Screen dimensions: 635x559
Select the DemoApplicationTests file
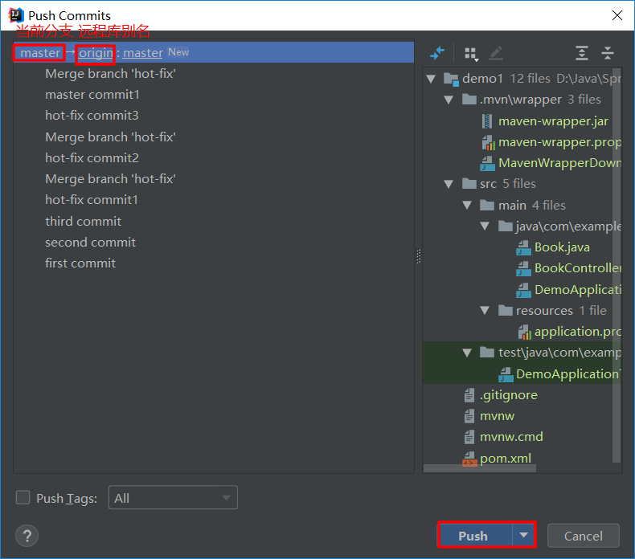(x=567, y=373)
